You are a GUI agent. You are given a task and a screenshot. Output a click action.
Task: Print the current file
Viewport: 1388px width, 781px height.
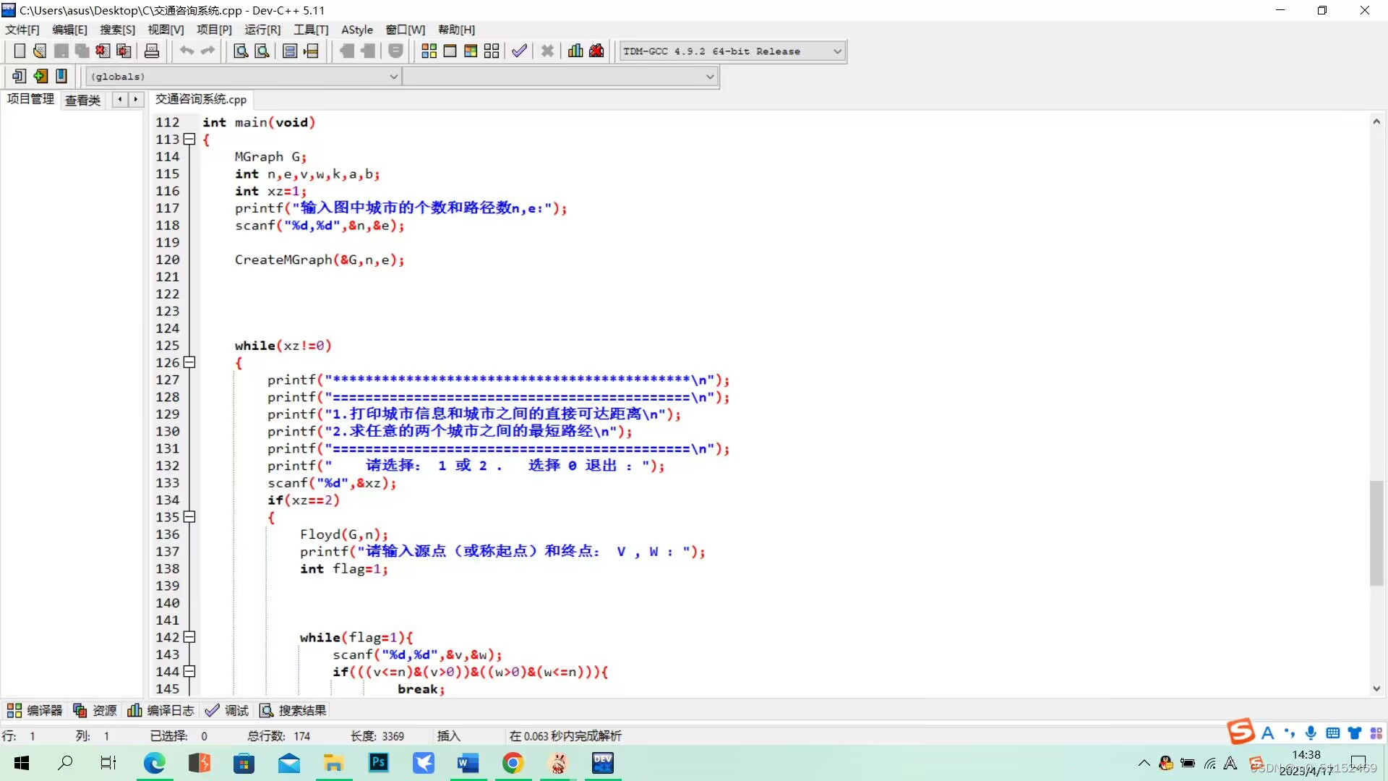pos(152,51)
